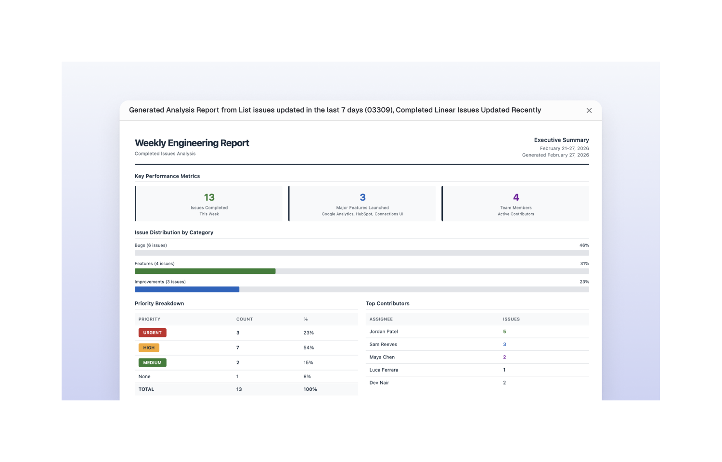Click the Executive Summary heading
Image resolution: width=722 pixels, height=462 pixels.
point(561,140)
